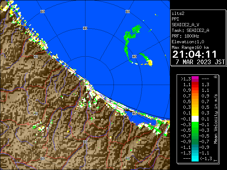
Task: Click the Max Range:60 km entry
Action: [190, 47]
